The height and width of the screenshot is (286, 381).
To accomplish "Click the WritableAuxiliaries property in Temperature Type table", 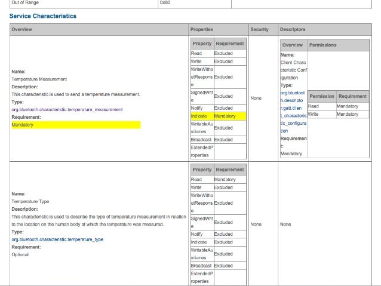I will pos(202,254).
